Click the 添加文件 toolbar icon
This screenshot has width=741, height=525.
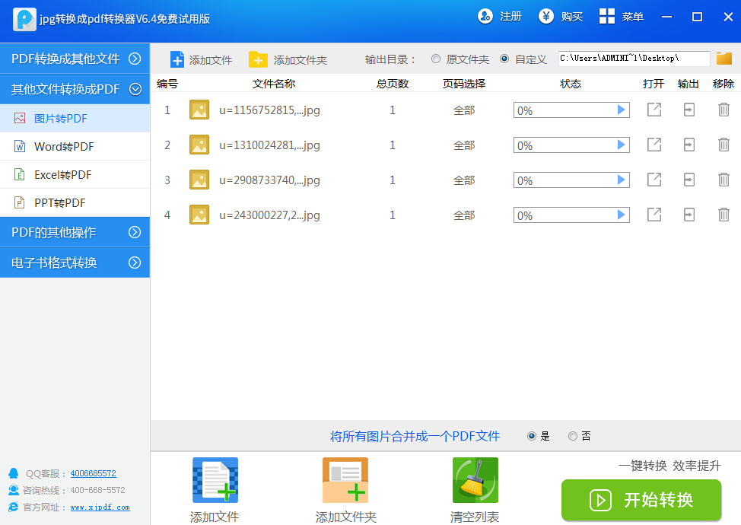pyautogui.click(x=177, y=59)
